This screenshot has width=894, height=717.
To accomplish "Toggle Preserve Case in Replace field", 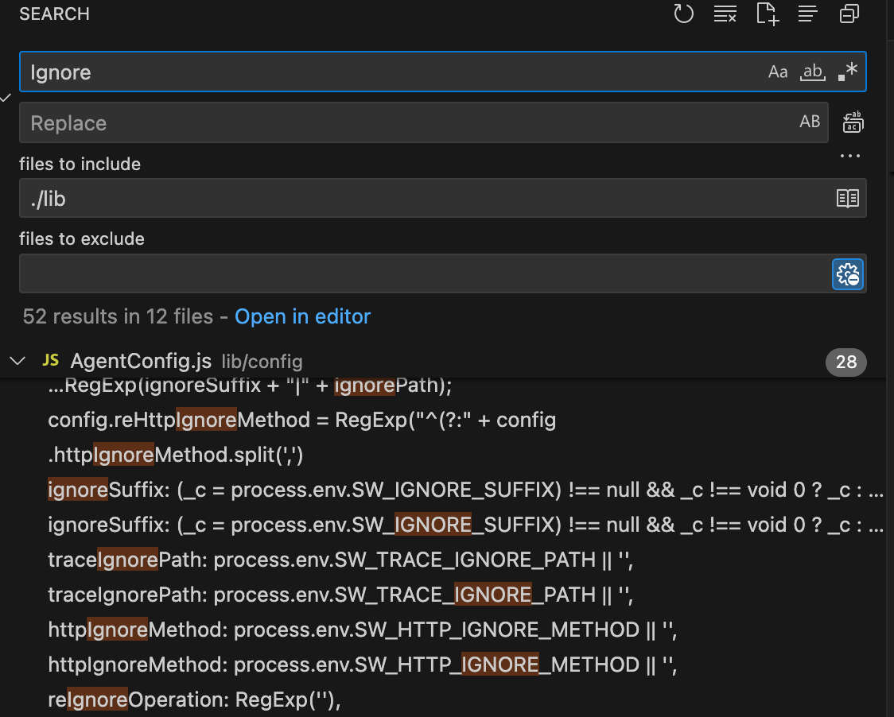I will click(810, 122).
